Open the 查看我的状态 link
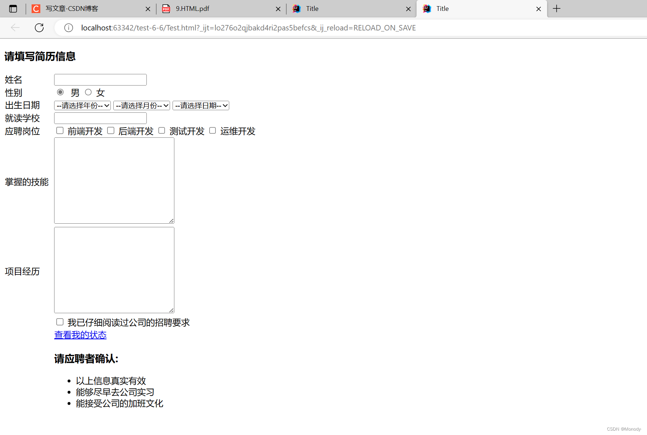 [x=80, y=335]
